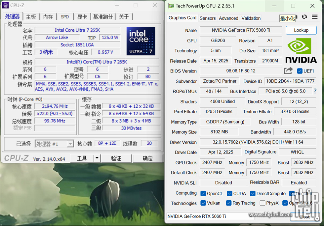
Task: Click the Resizable BAR Enabled value
Action: (x=299, y=183)
